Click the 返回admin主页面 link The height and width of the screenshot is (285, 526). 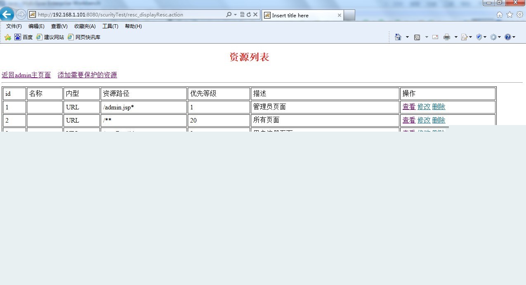26,75
